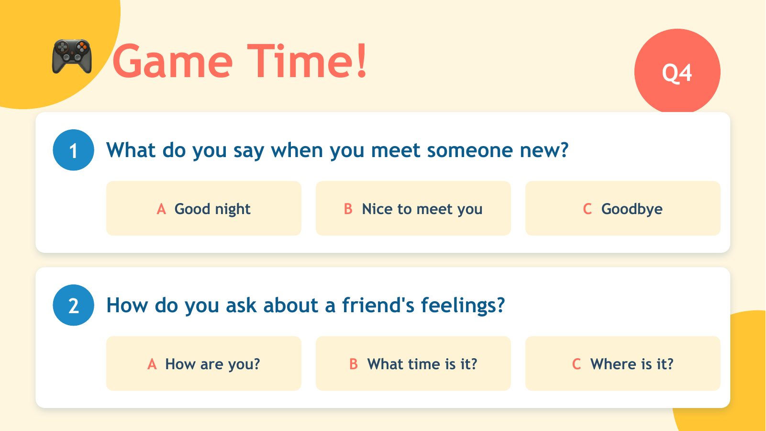
Task: Pick answer A How are you?
Action: [204, 363]
